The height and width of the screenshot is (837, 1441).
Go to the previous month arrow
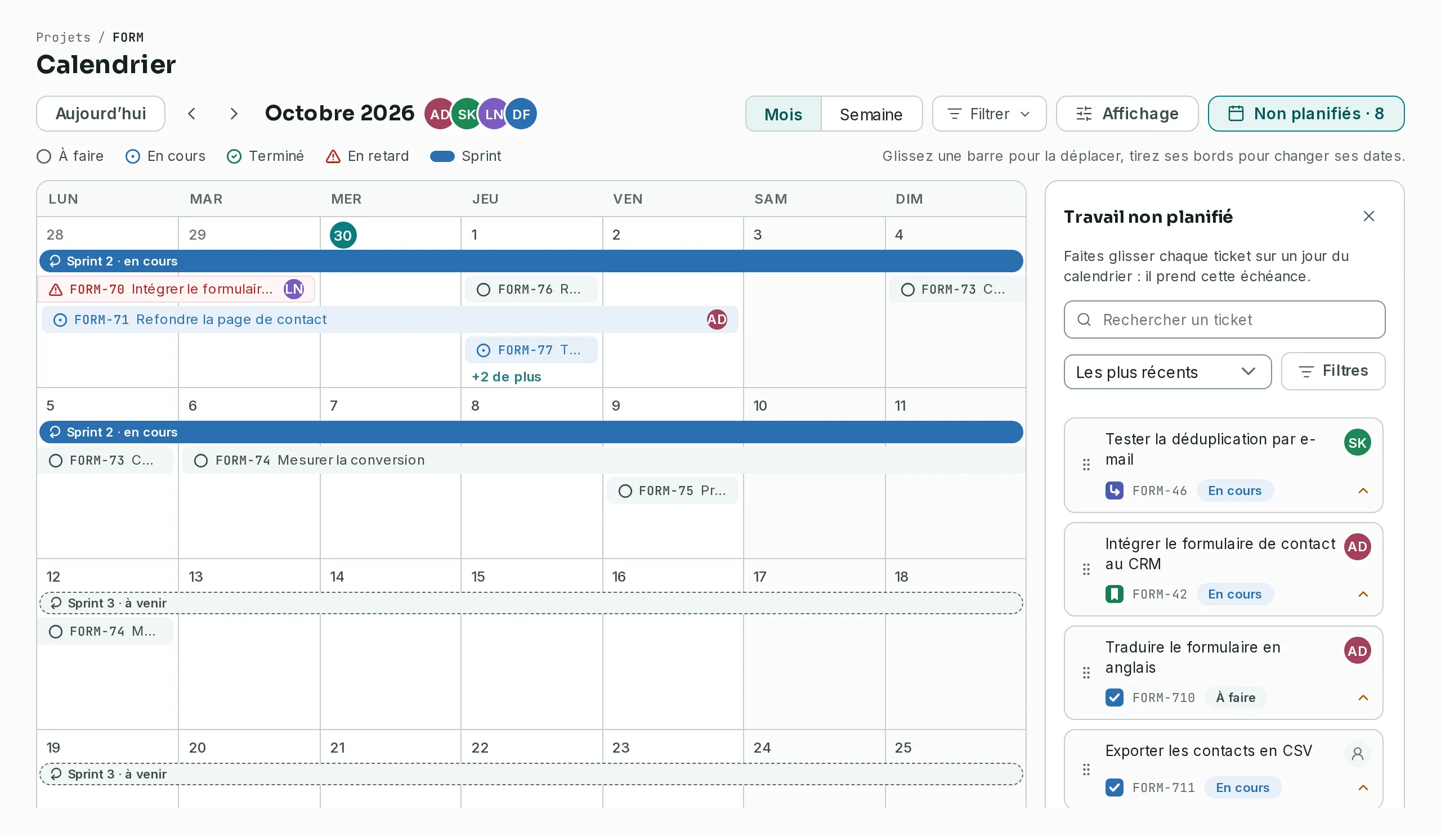tap(192, 114)
